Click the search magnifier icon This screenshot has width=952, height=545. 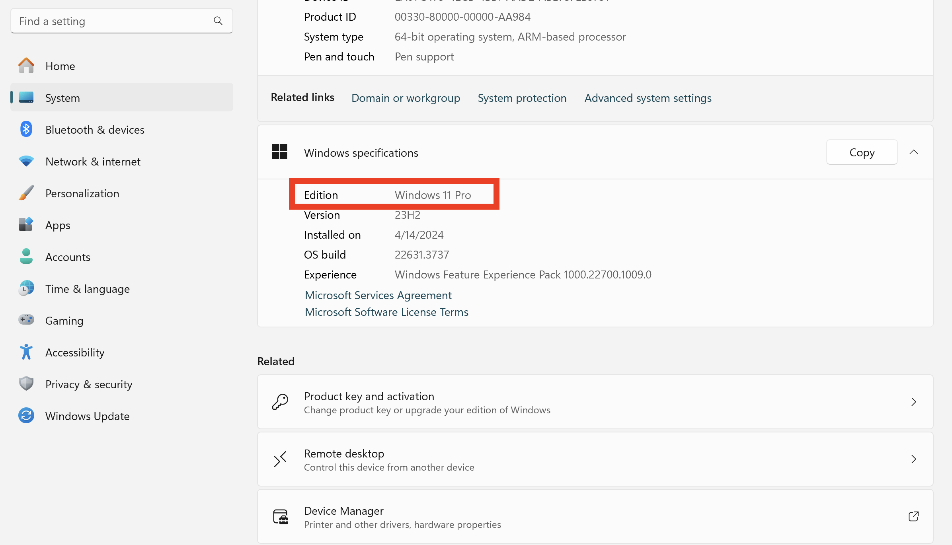click(x=218, y=21)
